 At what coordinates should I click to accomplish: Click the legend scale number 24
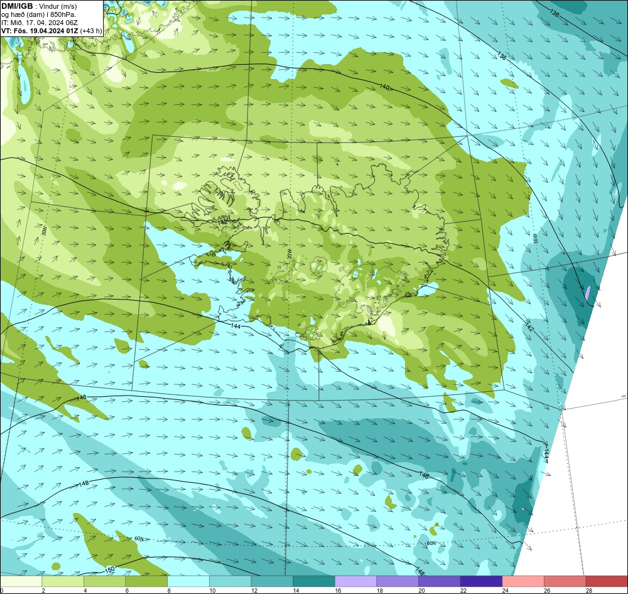506,590
